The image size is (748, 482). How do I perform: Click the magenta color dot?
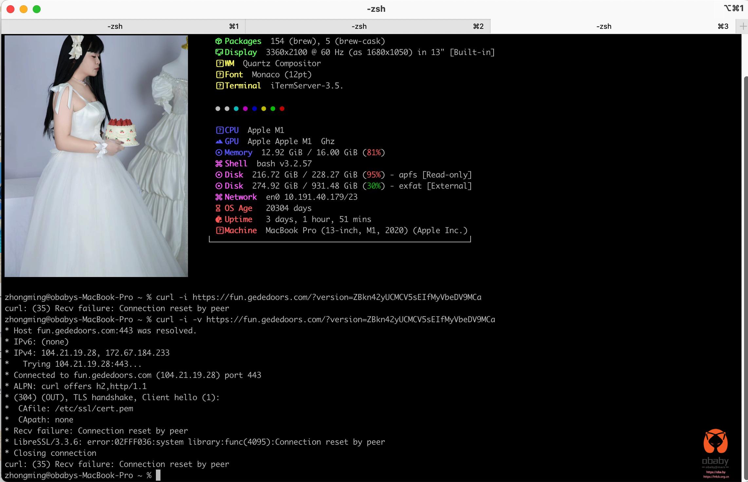(x=245, y=109)
